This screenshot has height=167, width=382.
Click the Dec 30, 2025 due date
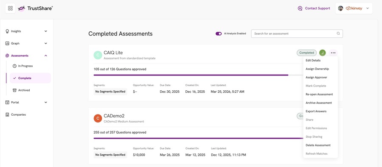point(169,92)
